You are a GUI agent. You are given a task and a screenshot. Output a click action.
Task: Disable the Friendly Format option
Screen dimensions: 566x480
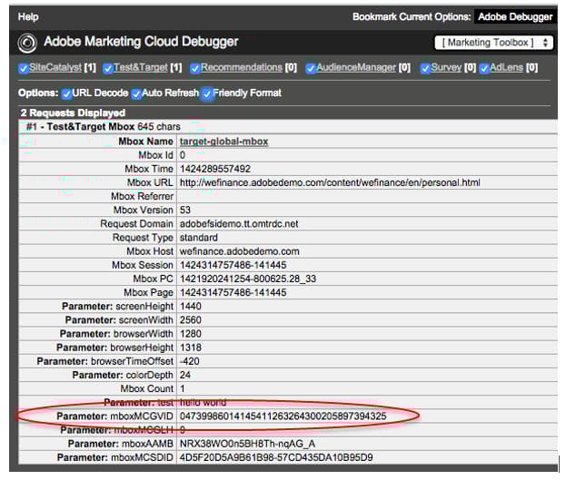coord(207,93)
